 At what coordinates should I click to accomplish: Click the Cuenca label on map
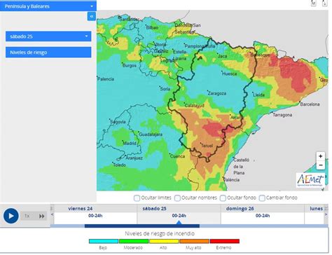[177, 156]
